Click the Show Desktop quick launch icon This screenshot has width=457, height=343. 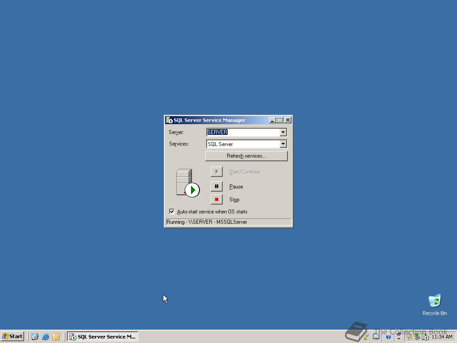[35, 337]
